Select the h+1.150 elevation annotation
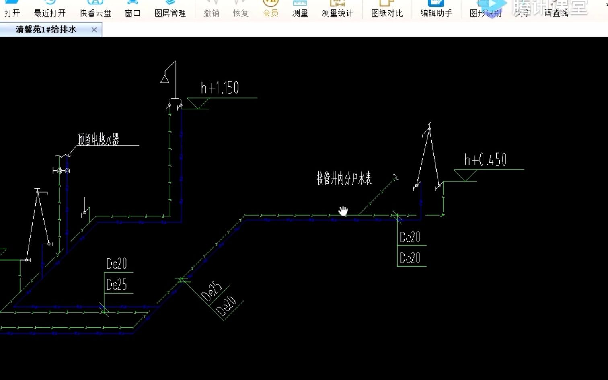This screenshot has height=380, width=608. coord(220,86)
